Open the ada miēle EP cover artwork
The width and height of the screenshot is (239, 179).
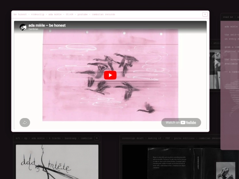point(57,162)
